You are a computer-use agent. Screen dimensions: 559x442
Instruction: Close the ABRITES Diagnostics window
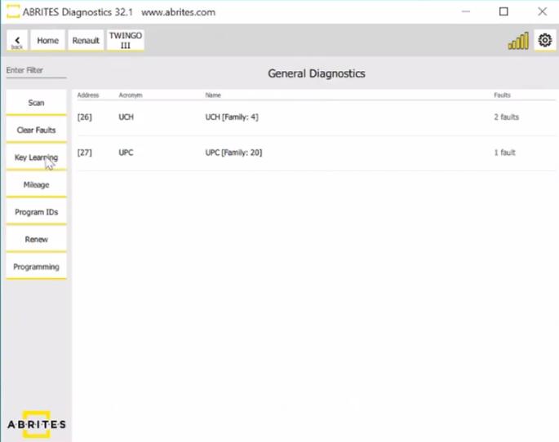[542, 11]
